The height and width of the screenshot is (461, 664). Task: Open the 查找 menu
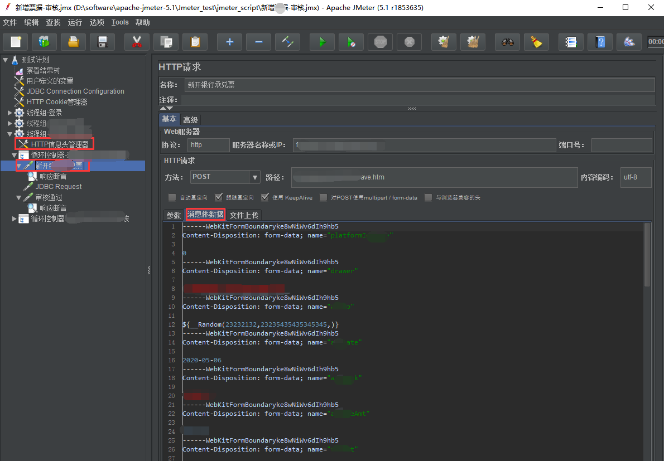[54, 22]
